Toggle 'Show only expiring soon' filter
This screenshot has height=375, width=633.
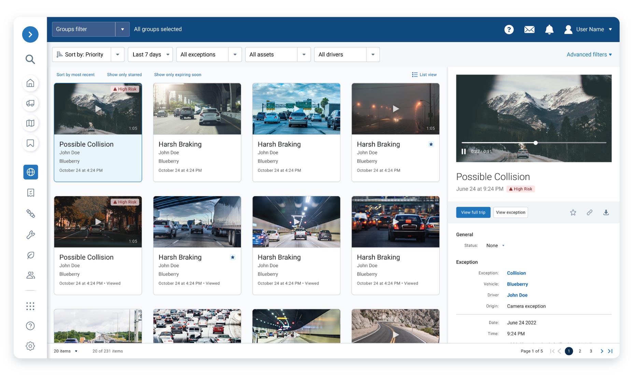pos(178,75)
